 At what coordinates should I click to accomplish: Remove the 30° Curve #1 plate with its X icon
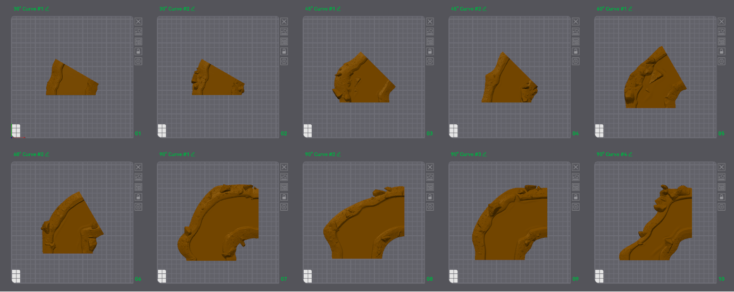[138, 21]
